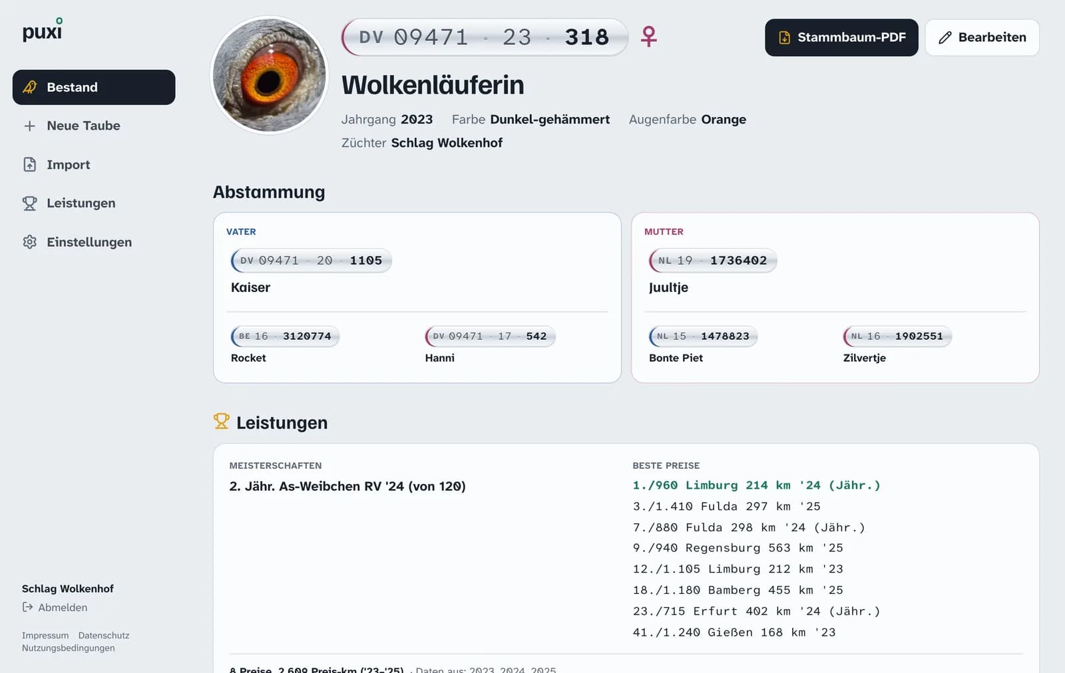Click the name Zilvertje

point(864,358)
